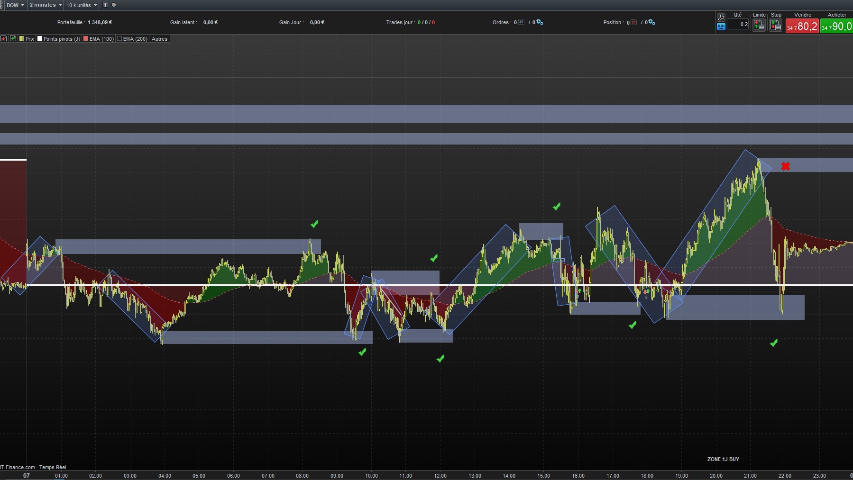Click the green up-arrow indicator icon

click(13, 38)
